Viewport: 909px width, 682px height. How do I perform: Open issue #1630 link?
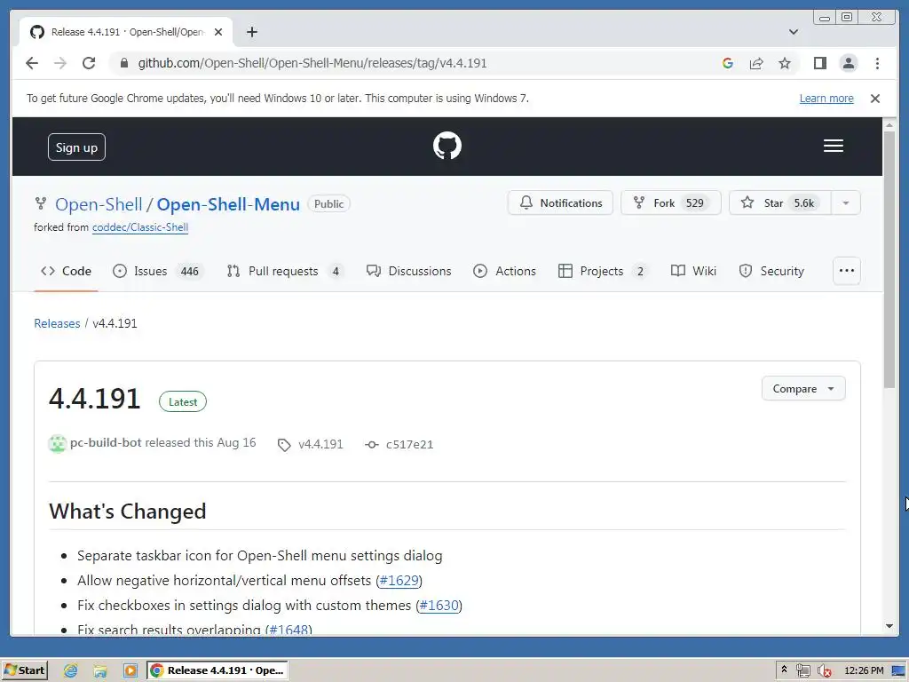pos(439,606)
